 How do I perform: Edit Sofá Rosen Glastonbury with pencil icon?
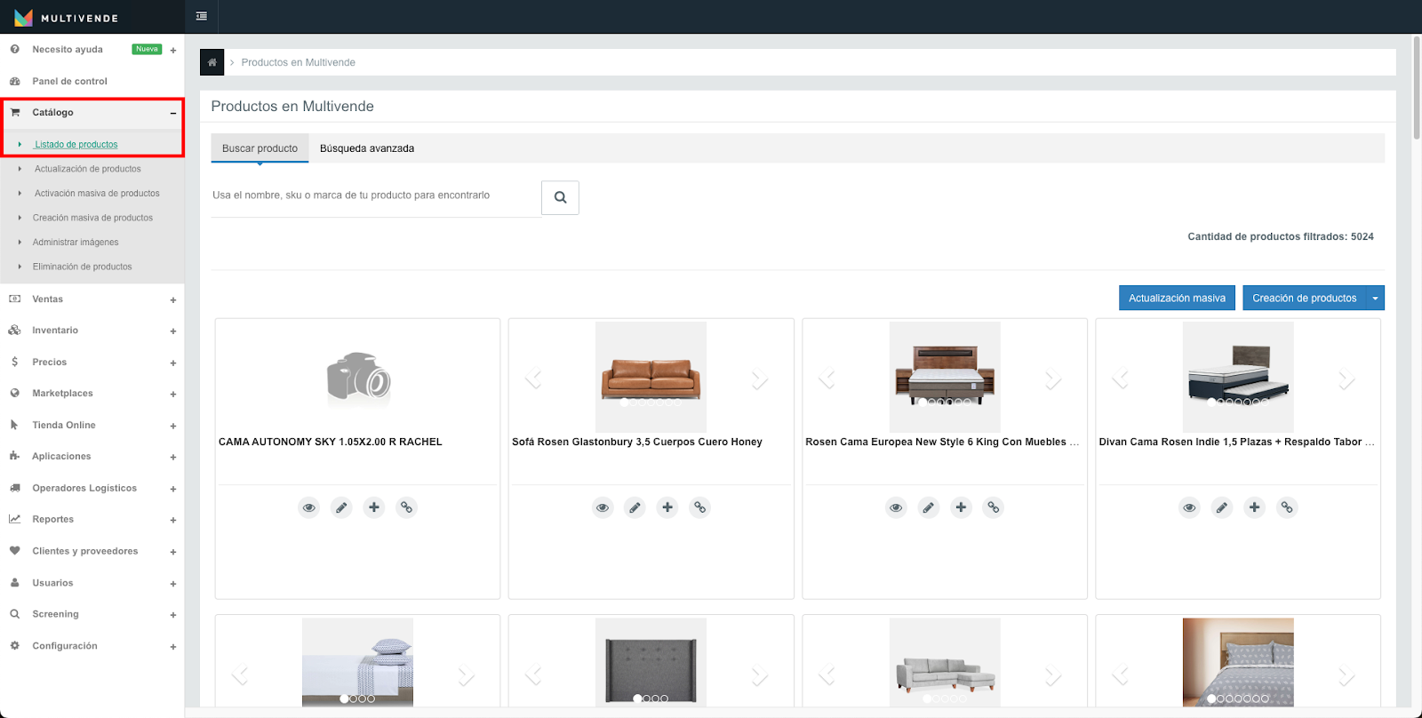(635, 507)
